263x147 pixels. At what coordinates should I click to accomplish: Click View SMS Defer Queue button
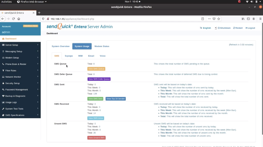point(99,79)
